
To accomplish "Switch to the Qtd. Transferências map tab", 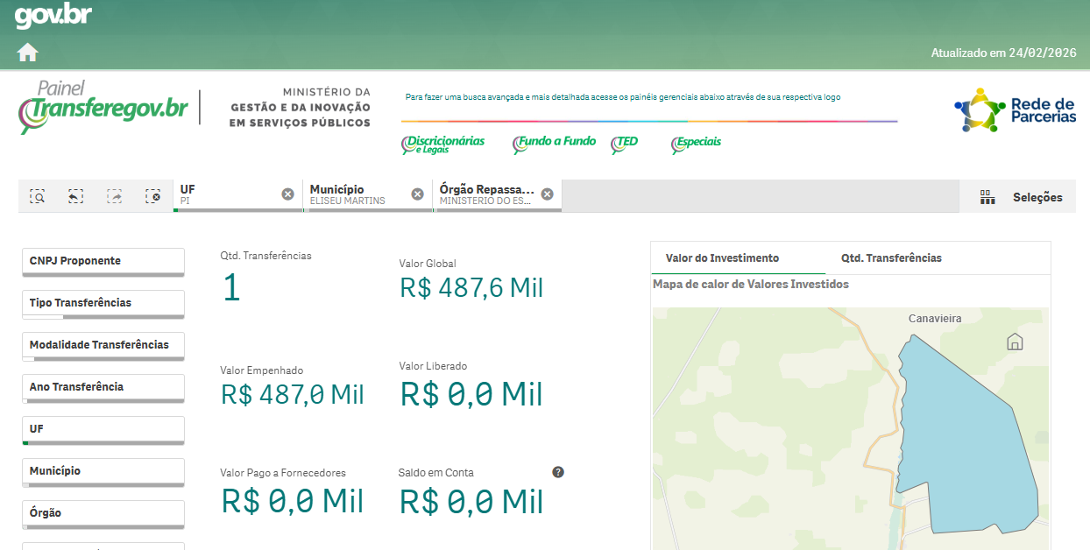I will tap(891, 258).
